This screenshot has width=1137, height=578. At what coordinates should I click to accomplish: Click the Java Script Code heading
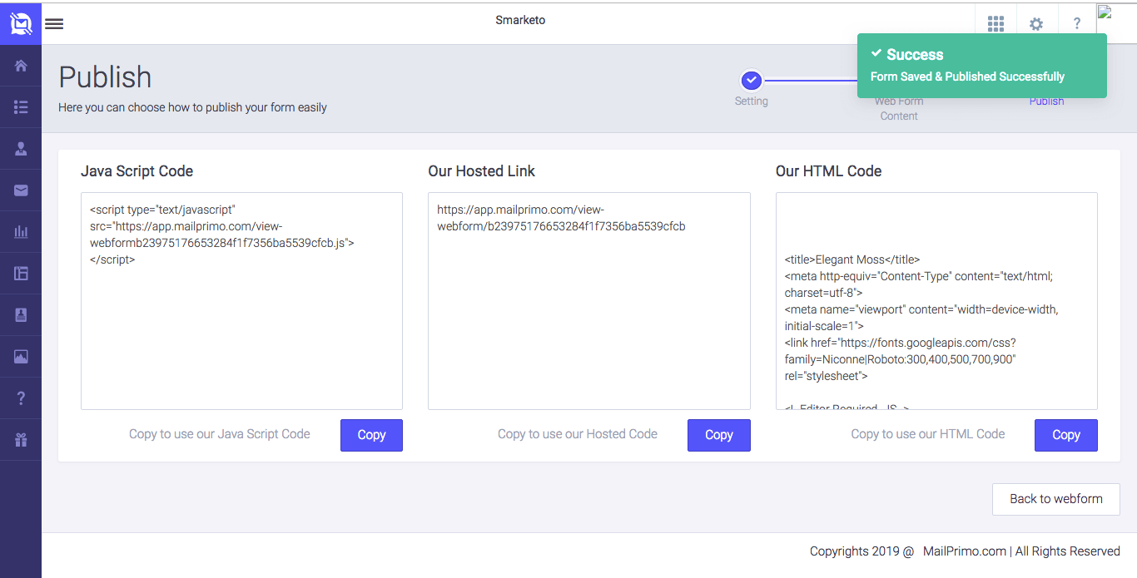tap(137, 171)
